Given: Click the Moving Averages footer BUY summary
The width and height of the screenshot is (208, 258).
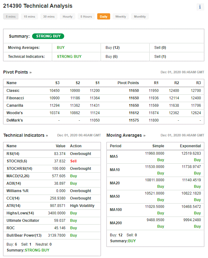Looking at the screenshot, I should (132, 241).
